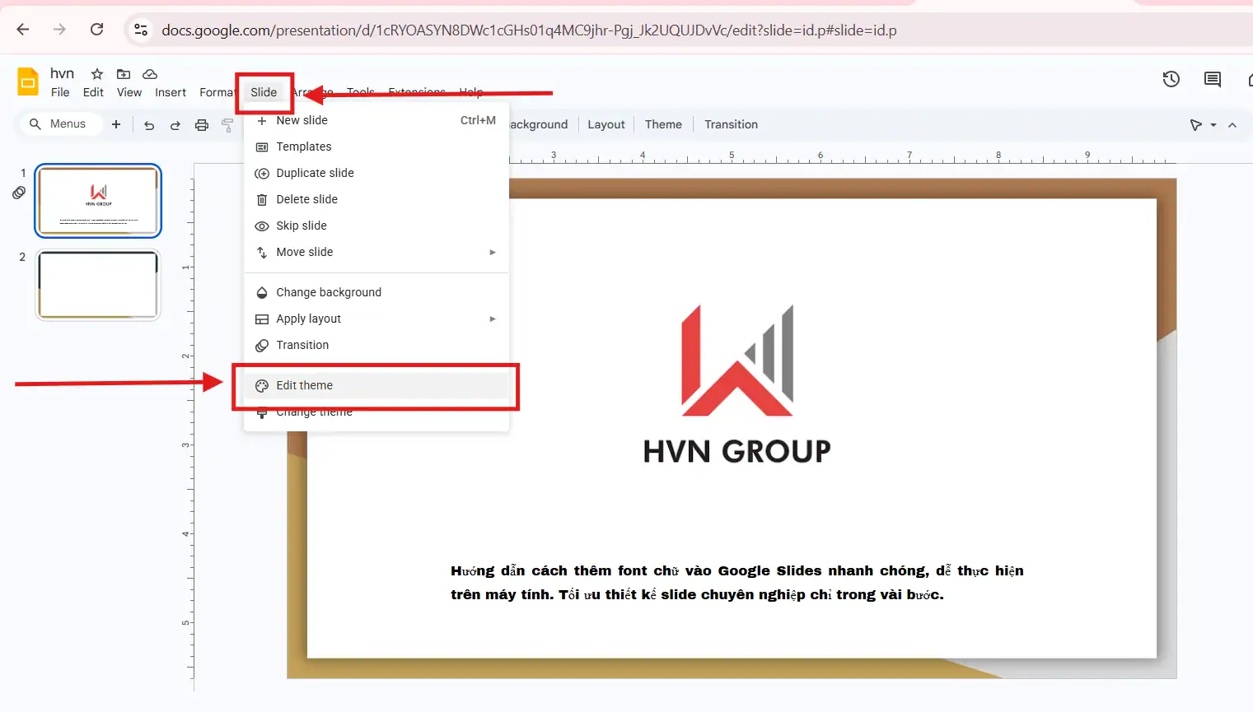Click the pointer mode cursor icon
The image size is (1253, 712).
1195,125
